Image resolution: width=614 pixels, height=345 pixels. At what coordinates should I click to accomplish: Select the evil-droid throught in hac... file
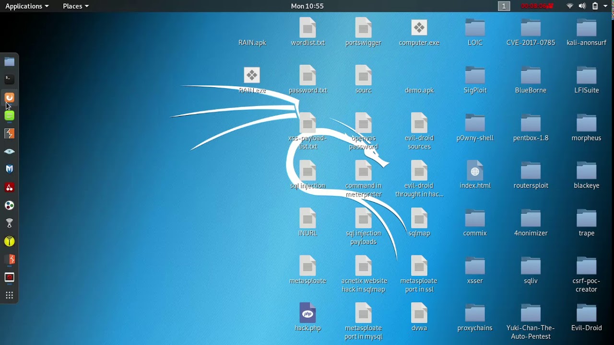tap(419, 179)
